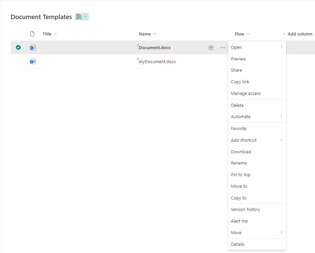Click the file type column header icon

(32, 34)
